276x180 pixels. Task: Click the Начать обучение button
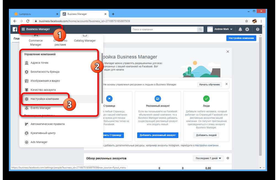pyautogui.click(x=209, y=84)
